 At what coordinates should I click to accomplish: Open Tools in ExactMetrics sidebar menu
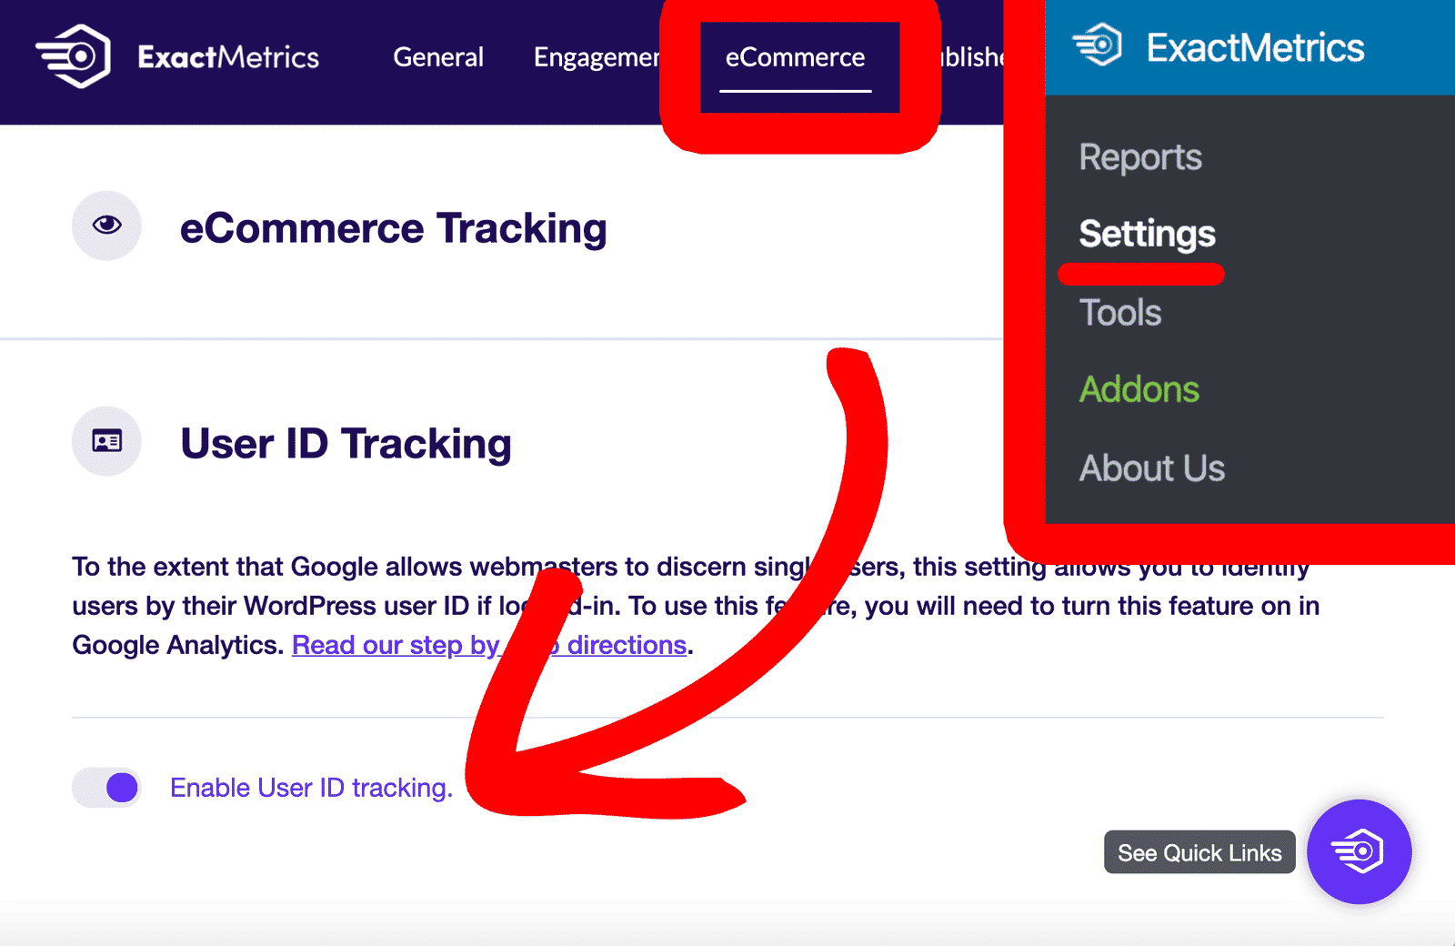tap(1120, 313)
